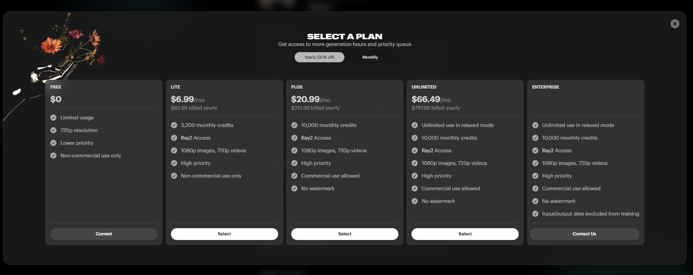Screen dimensions: 693x275
Task: Click checkmark beside Plus Commercial use allowed
Action: [295, 176]
